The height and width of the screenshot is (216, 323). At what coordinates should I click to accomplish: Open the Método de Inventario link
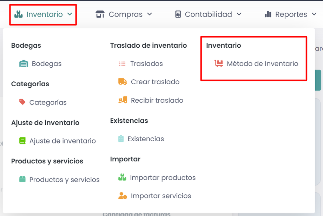[x=262, y=64]
